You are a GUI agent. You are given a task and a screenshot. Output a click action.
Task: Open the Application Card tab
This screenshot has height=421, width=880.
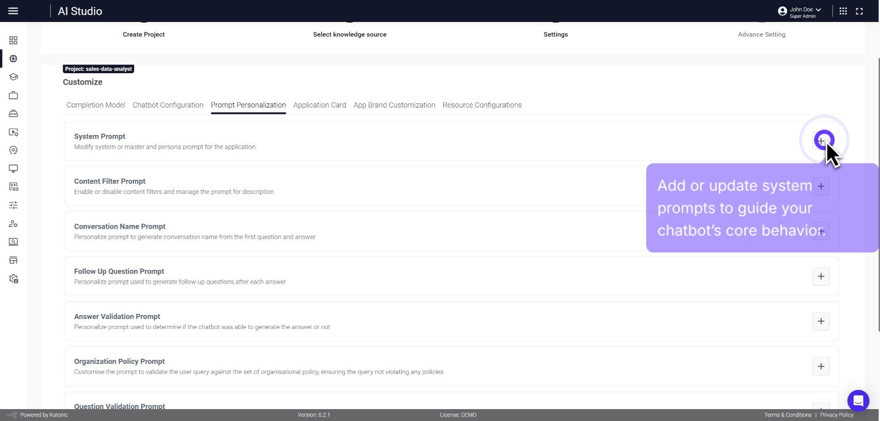[320, 105]
